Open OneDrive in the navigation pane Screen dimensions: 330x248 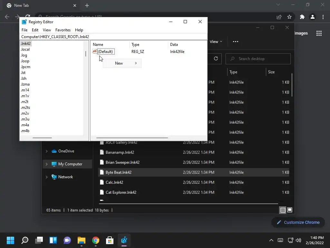pos(66,151)
